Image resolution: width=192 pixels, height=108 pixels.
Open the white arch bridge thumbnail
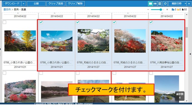167,89
